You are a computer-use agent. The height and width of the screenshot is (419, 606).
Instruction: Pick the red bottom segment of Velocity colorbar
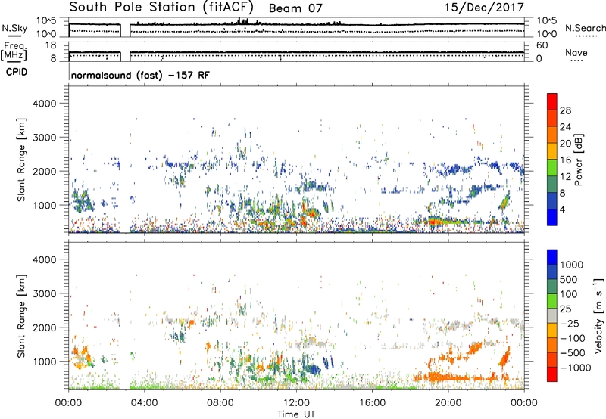click(x=552, y=374)
